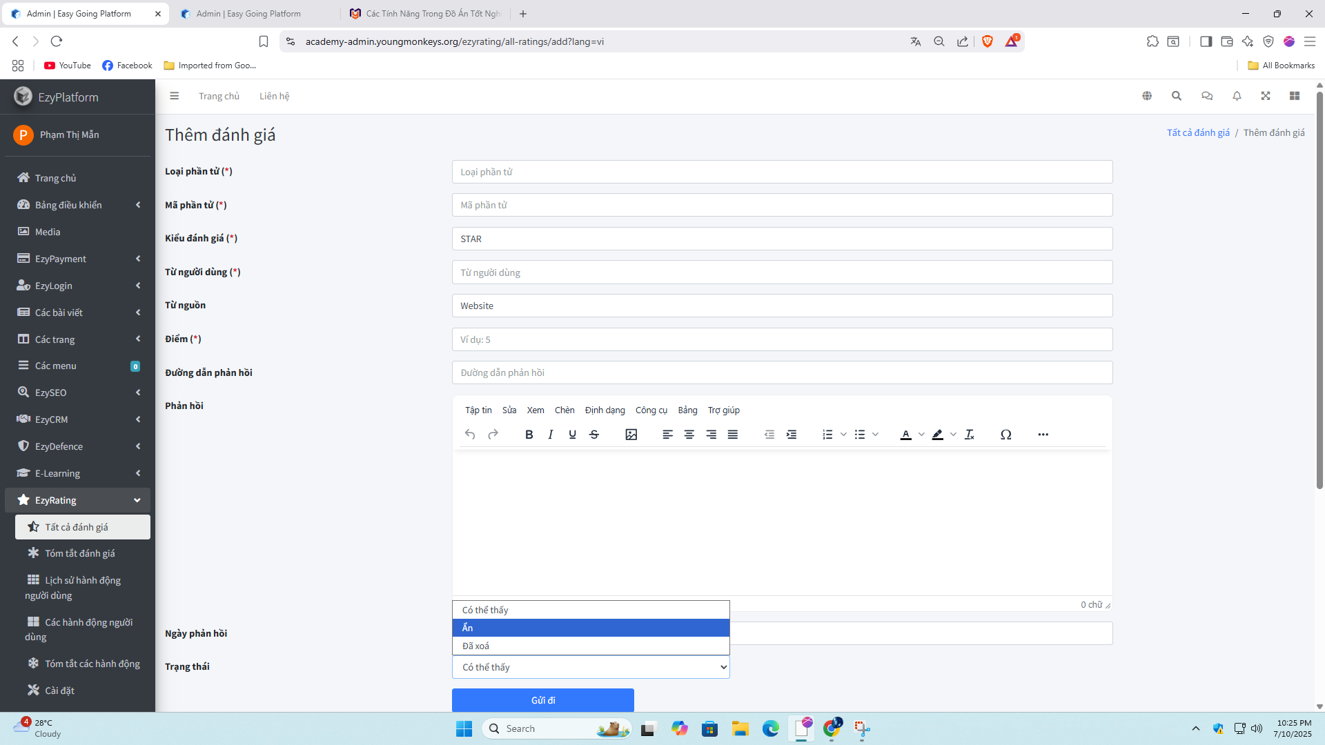Screen dimensions: 1325x745
Task: Insert a special character with the omega icon
Action: click(1006, 435)
